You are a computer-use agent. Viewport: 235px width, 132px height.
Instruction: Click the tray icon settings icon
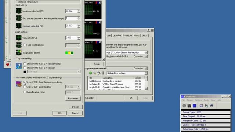click(19, 66)
